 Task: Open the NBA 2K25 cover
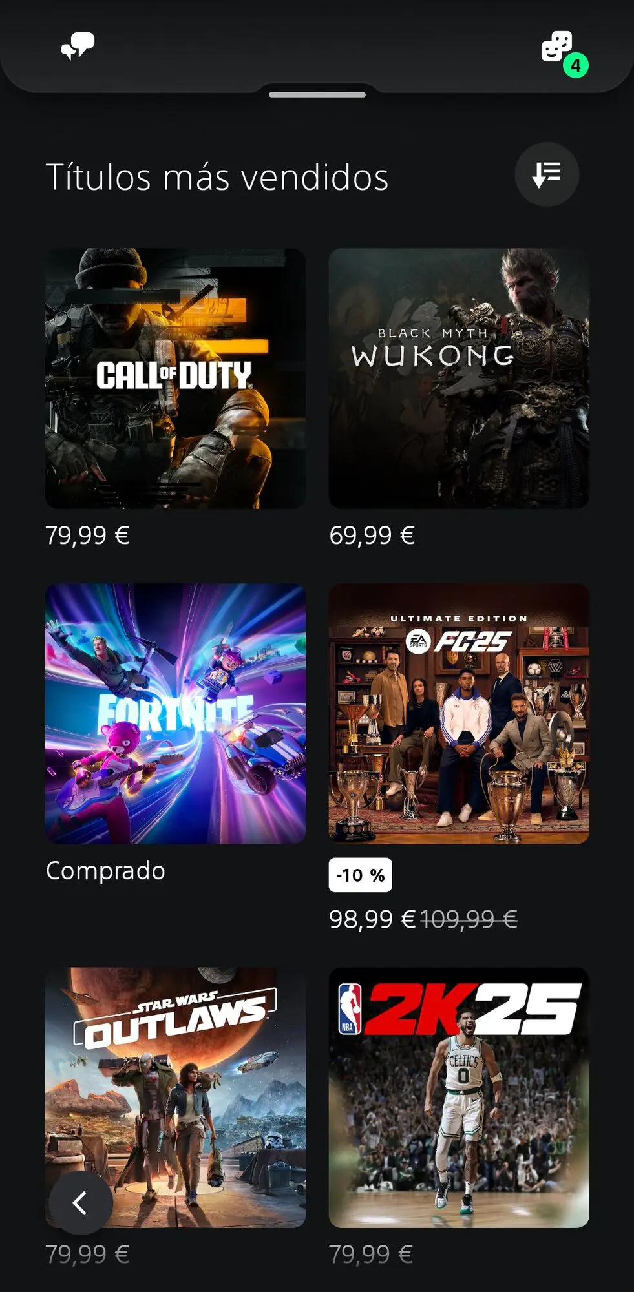tap(459, 1098)
